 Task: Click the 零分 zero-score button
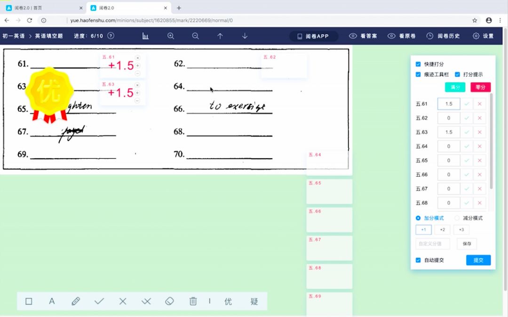pos(479,87)
